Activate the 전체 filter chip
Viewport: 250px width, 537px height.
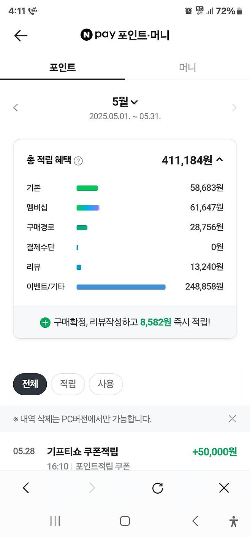[30, 384]
